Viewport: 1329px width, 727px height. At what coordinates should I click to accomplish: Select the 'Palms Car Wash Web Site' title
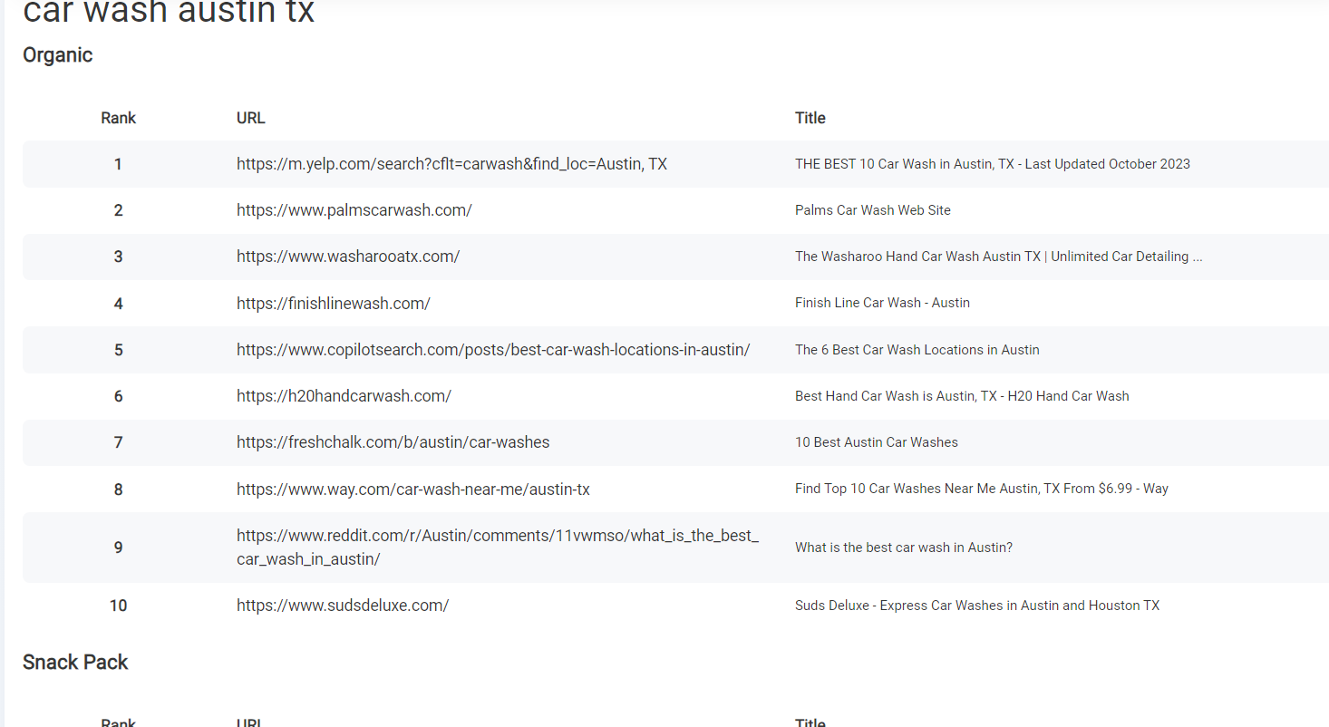[873, 210]
